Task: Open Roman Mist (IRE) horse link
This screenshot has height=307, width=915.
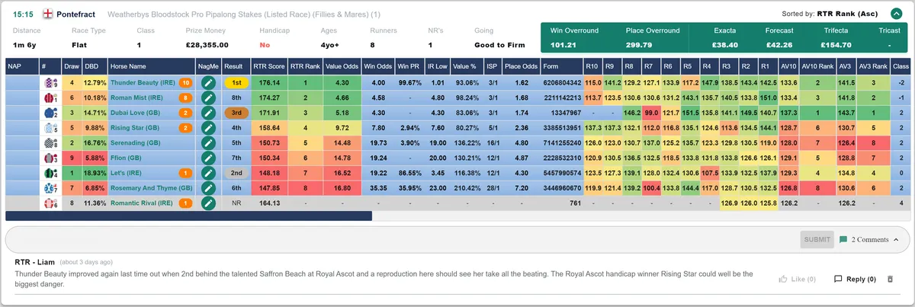Action: [x=136, y=98]
